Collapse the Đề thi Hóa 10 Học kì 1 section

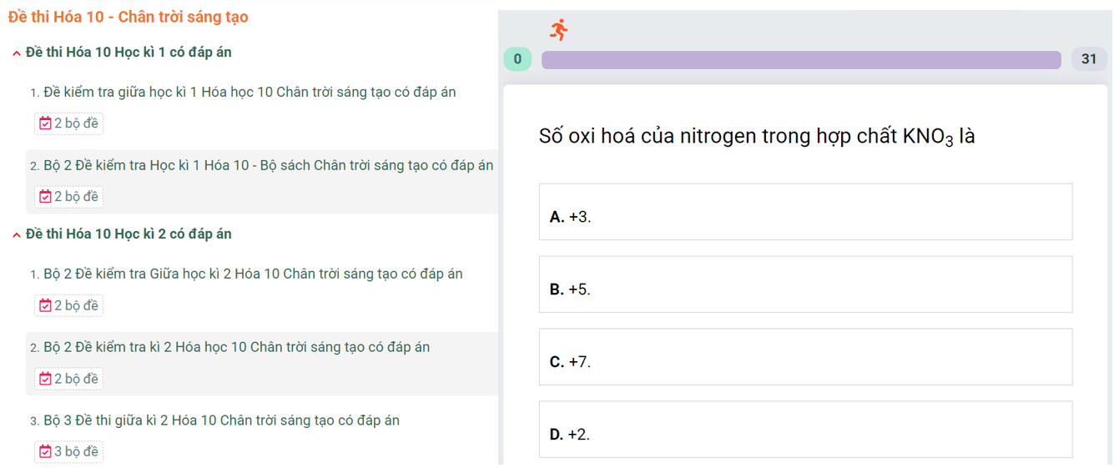[17, 53]
